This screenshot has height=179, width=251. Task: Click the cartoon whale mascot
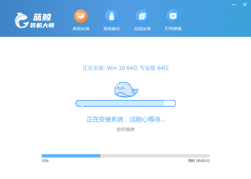pos(126,89)
